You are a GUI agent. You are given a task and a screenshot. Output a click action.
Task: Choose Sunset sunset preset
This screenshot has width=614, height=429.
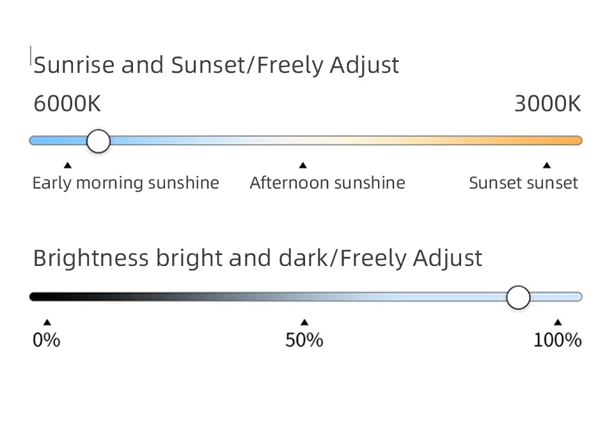coord(523,183)
